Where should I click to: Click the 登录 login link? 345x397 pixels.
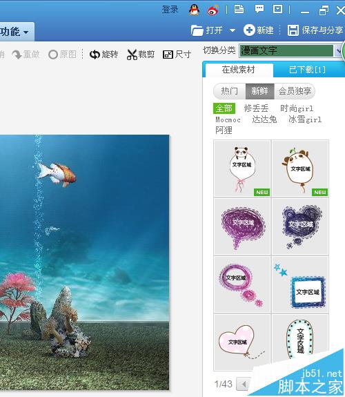click(x=170, y=10)
